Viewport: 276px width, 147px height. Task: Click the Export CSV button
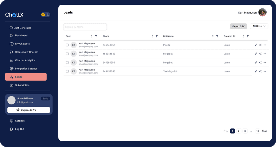click(x=238, y=26)
